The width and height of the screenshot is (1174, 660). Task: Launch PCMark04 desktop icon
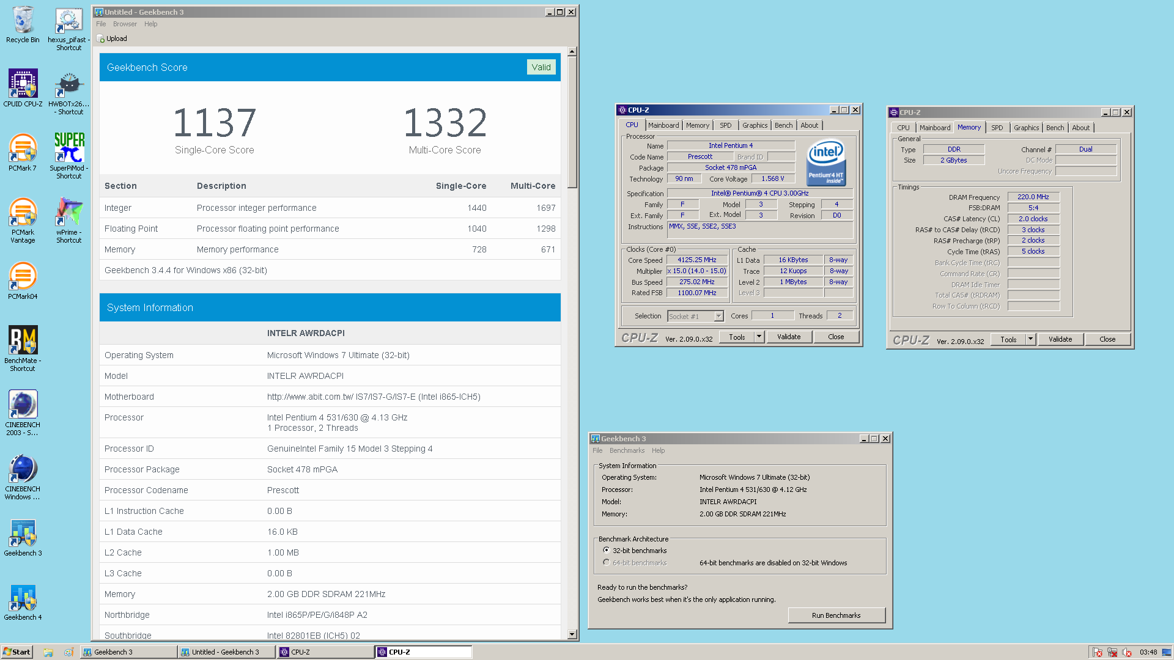(23, 280)
